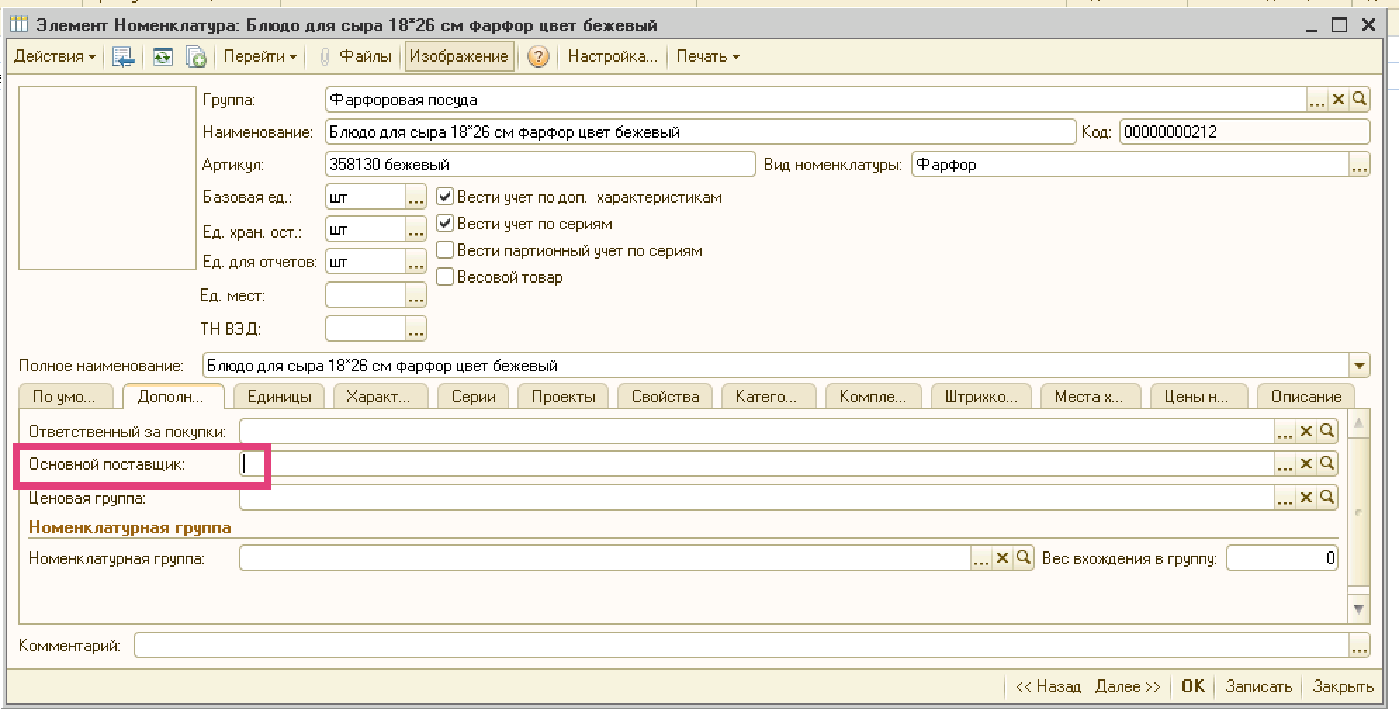
Task: Click the Записать button
Action: tap(1258, 686)
